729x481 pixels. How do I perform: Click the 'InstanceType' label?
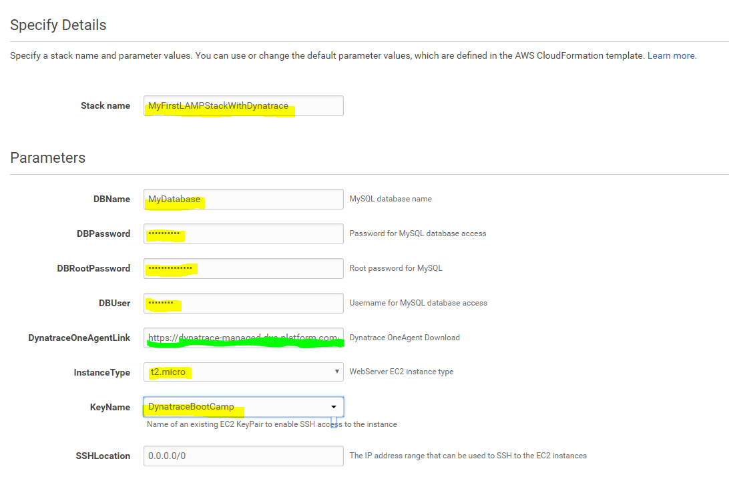pyautogui.click(x=102, y=373)
